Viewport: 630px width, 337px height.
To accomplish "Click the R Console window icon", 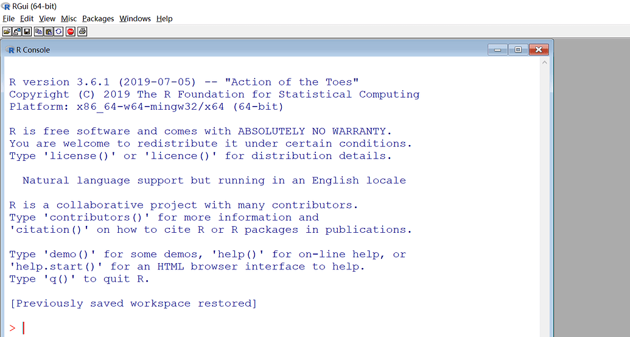I will pos(10,50).
